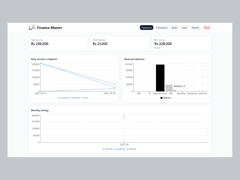The image size is (240, 180).
Task: Click the Finance Master title text
Action: (x=50, y=28)
